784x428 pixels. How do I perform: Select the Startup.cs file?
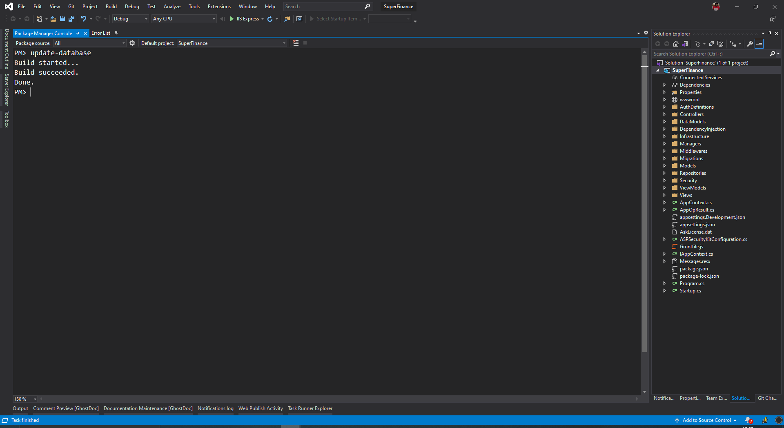690,291
